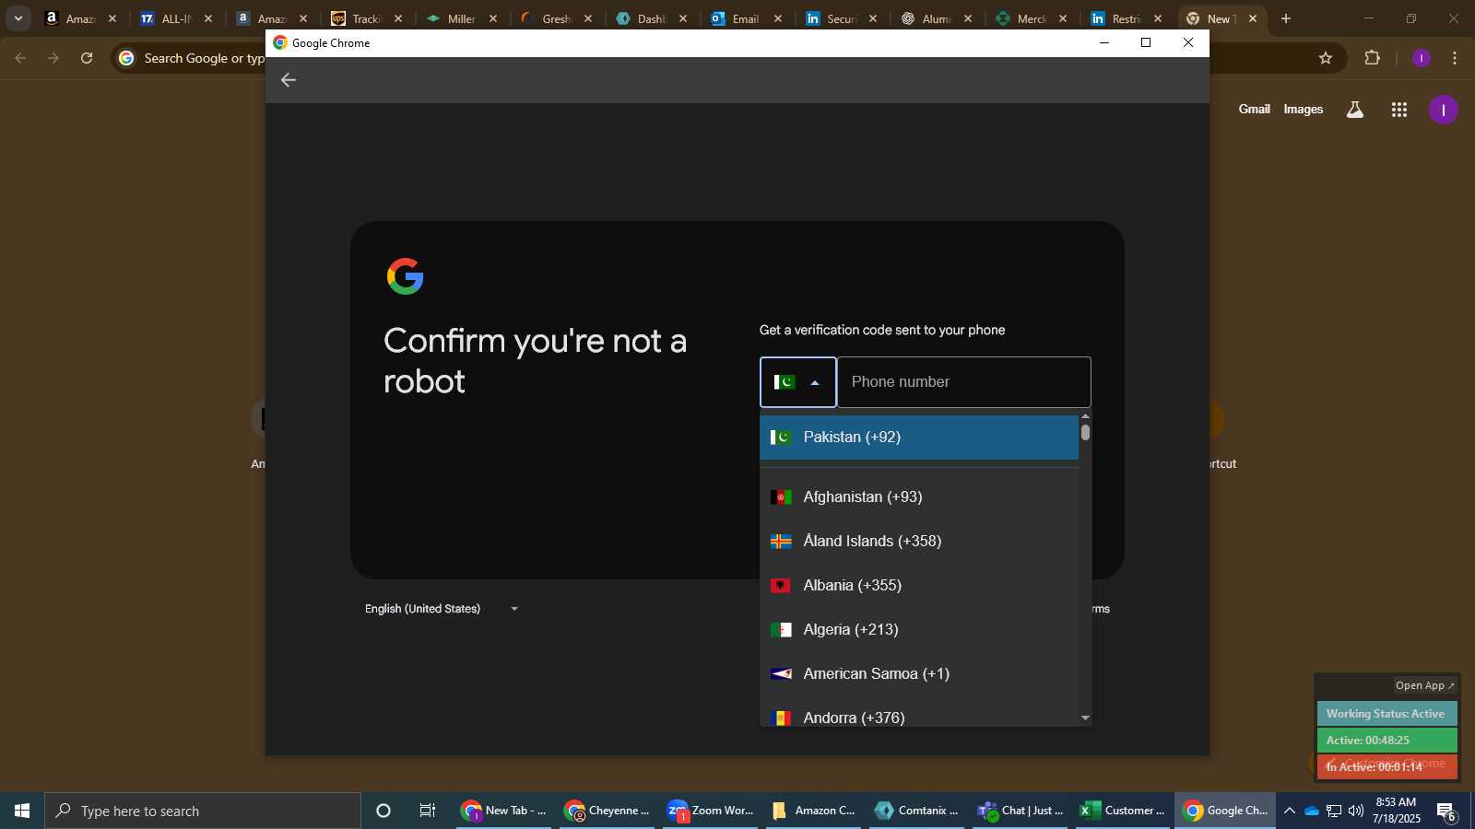1475x829 pixels.
Task: Click the Active time counter in tracker widget
Action: (x=1386, y=741)
